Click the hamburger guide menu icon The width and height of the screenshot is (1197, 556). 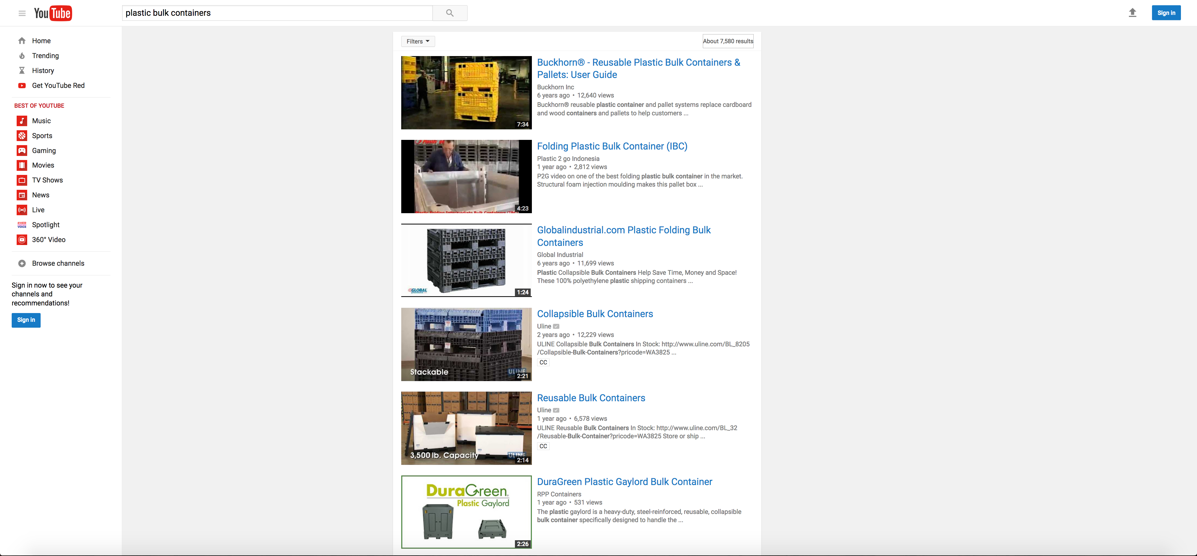pyautogui.click(x=22, y=13)
